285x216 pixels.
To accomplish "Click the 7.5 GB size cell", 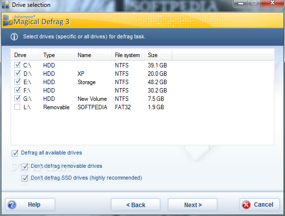I will pyautogui.click(x=156, y=99).
